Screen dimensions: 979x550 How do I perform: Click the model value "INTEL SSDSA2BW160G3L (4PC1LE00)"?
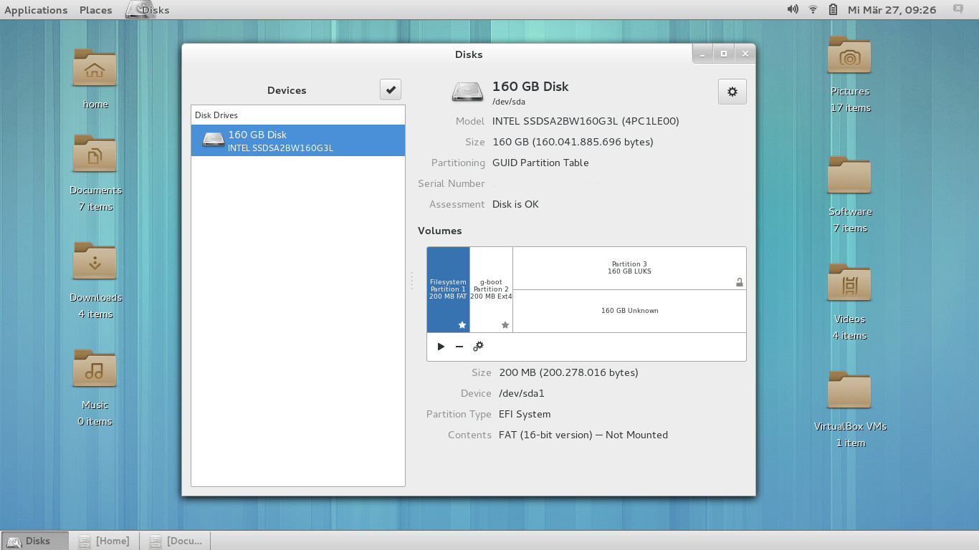tap(586, 121)
